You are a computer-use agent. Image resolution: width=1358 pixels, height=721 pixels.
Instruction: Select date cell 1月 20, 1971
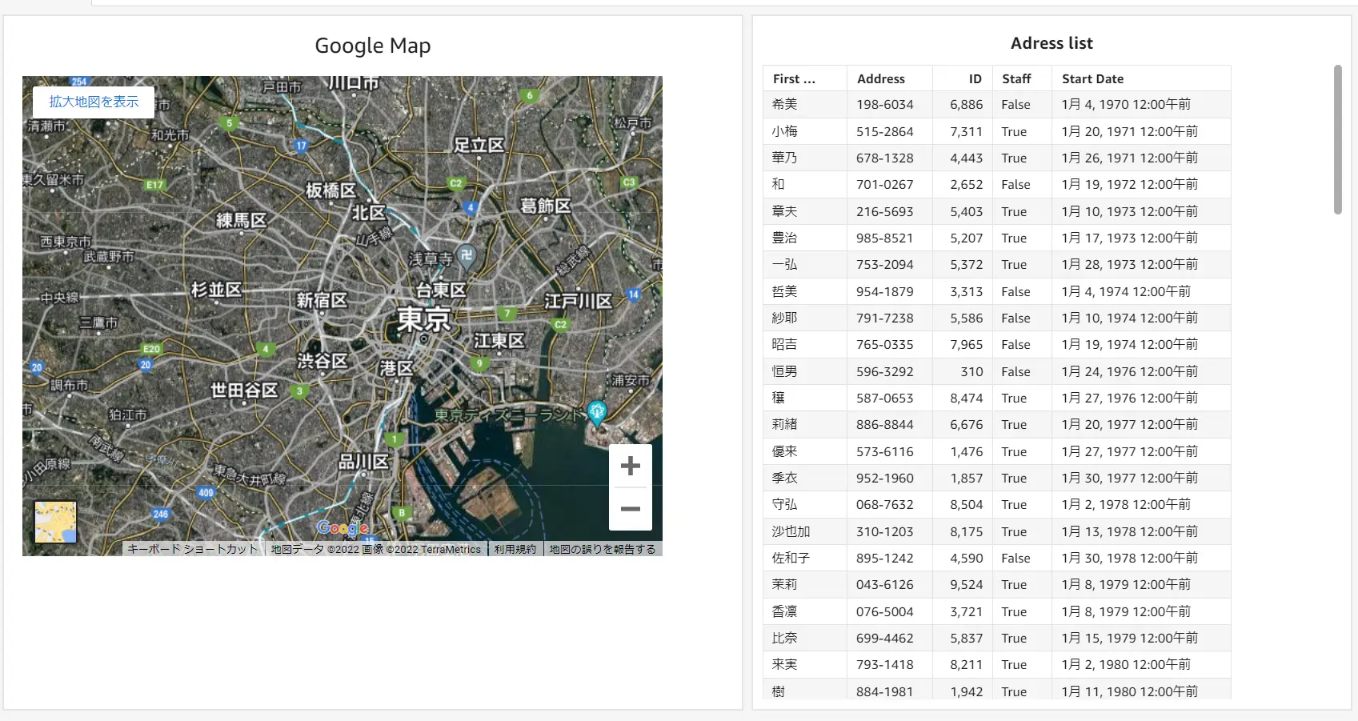pos(1141,131)
